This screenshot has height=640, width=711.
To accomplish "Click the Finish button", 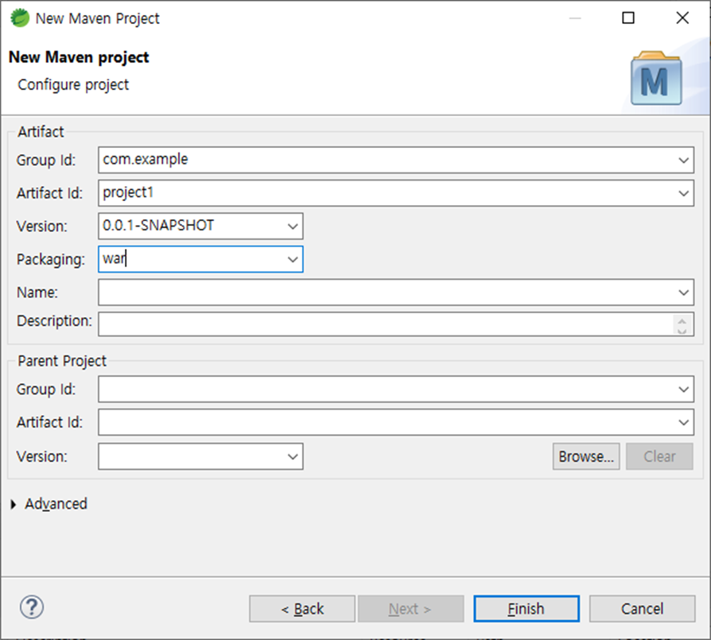I will pos(526,609).
